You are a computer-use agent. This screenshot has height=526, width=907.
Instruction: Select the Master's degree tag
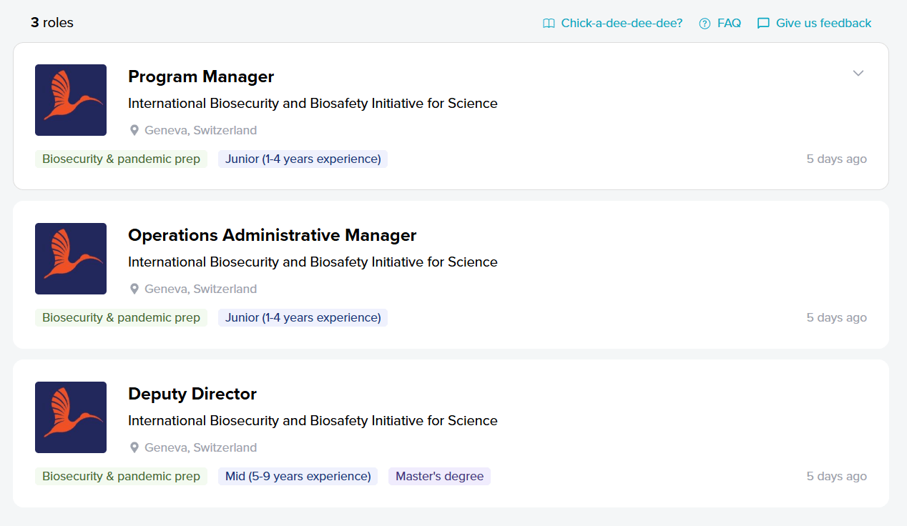[x=439, y=477]
